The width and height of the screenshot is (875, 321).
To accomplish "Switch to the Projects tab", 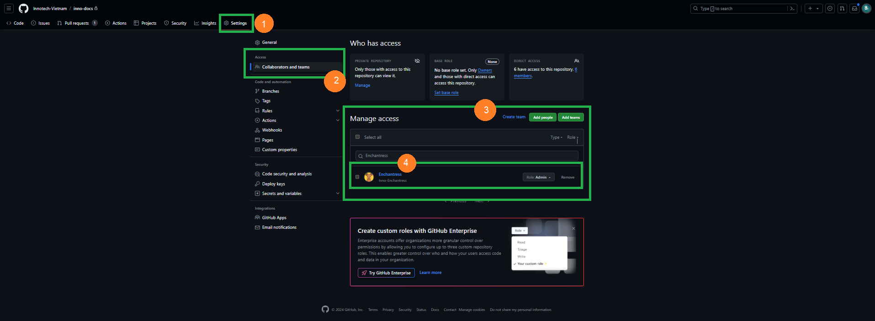I will click(x=145, y=23).
